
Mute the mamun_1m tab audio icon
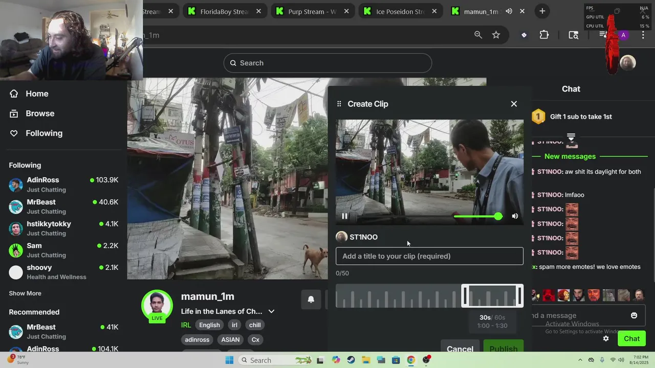pyautogui.click(x=509, y=11)
